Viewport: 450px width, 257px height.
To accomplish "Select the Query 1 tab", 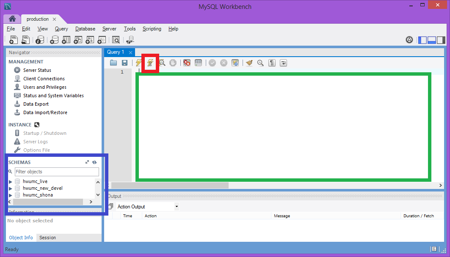I will (x=116, y=52).
